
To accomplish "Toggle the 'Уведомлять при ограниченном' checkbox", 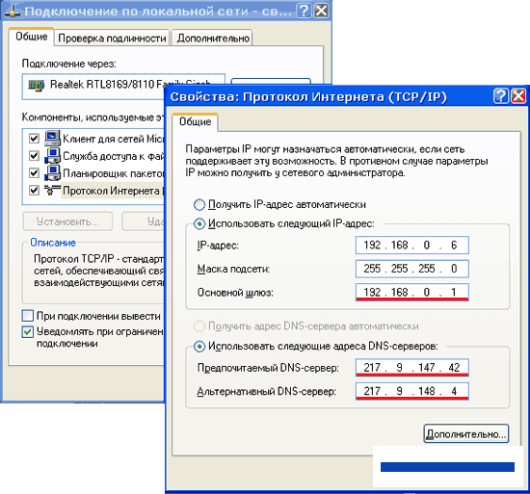I will (28, 332).
